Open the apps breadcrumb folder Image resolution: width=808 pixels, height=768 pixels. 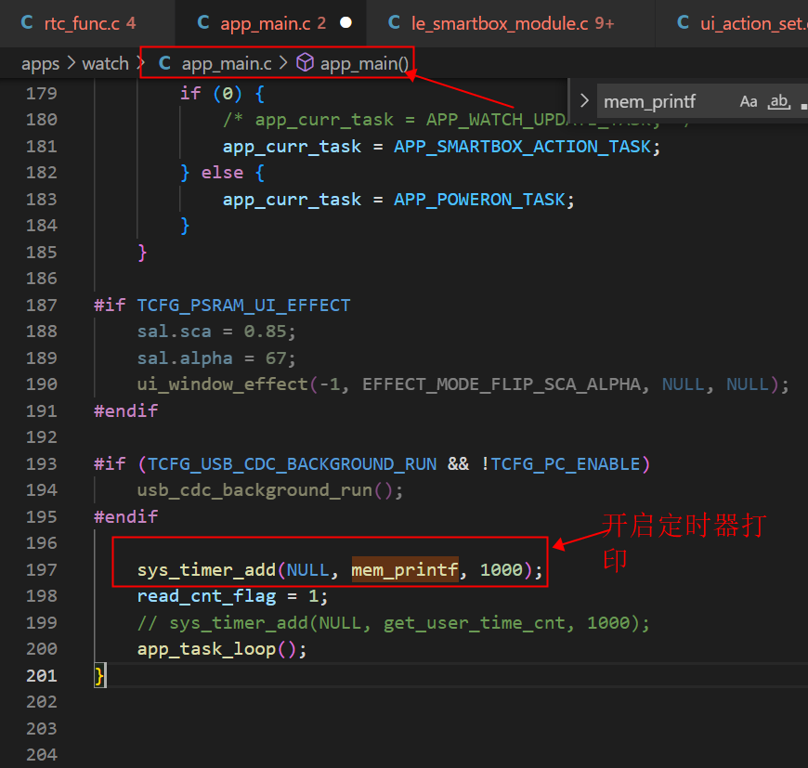(40, 64)
